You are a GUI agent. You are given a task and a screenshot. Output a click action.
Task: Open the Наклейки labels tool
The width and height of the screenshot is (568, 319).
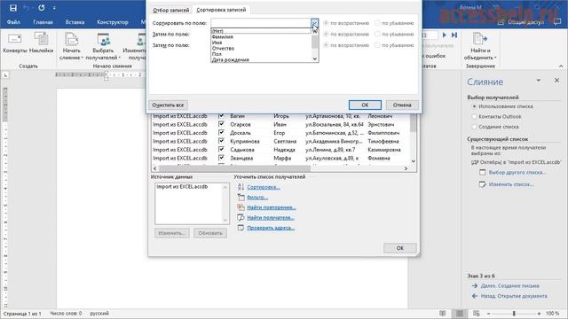(42, 43)
